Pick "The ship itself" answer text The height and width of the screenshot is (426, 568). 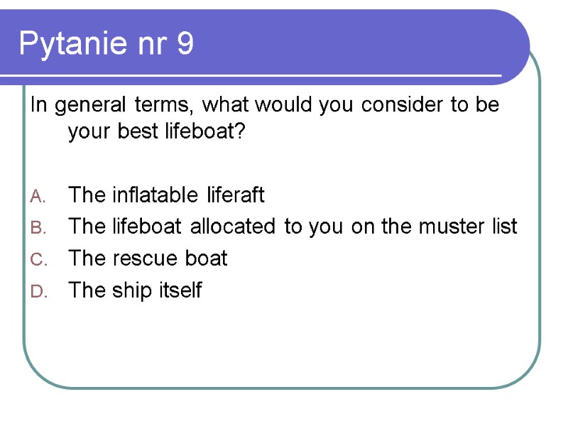(x=135, y=290)
